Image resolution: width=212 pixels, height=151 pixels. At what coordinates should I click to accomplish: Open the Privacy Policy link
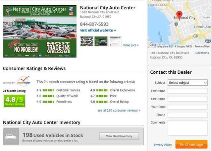163,145
